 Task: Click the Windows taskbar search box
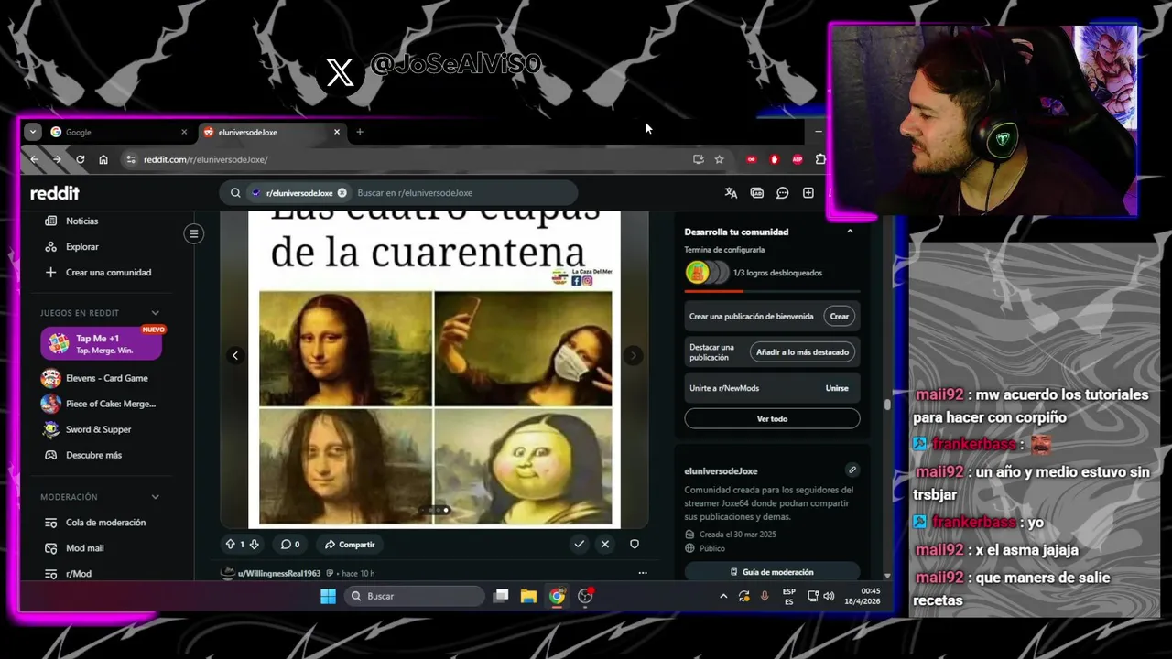[x=414, y=596]
